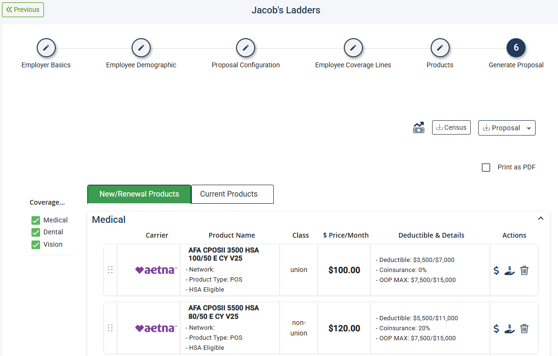The height and width of the screenshot is (356, 558).
Task: Click the Previous button
Action: coord(23,10)
